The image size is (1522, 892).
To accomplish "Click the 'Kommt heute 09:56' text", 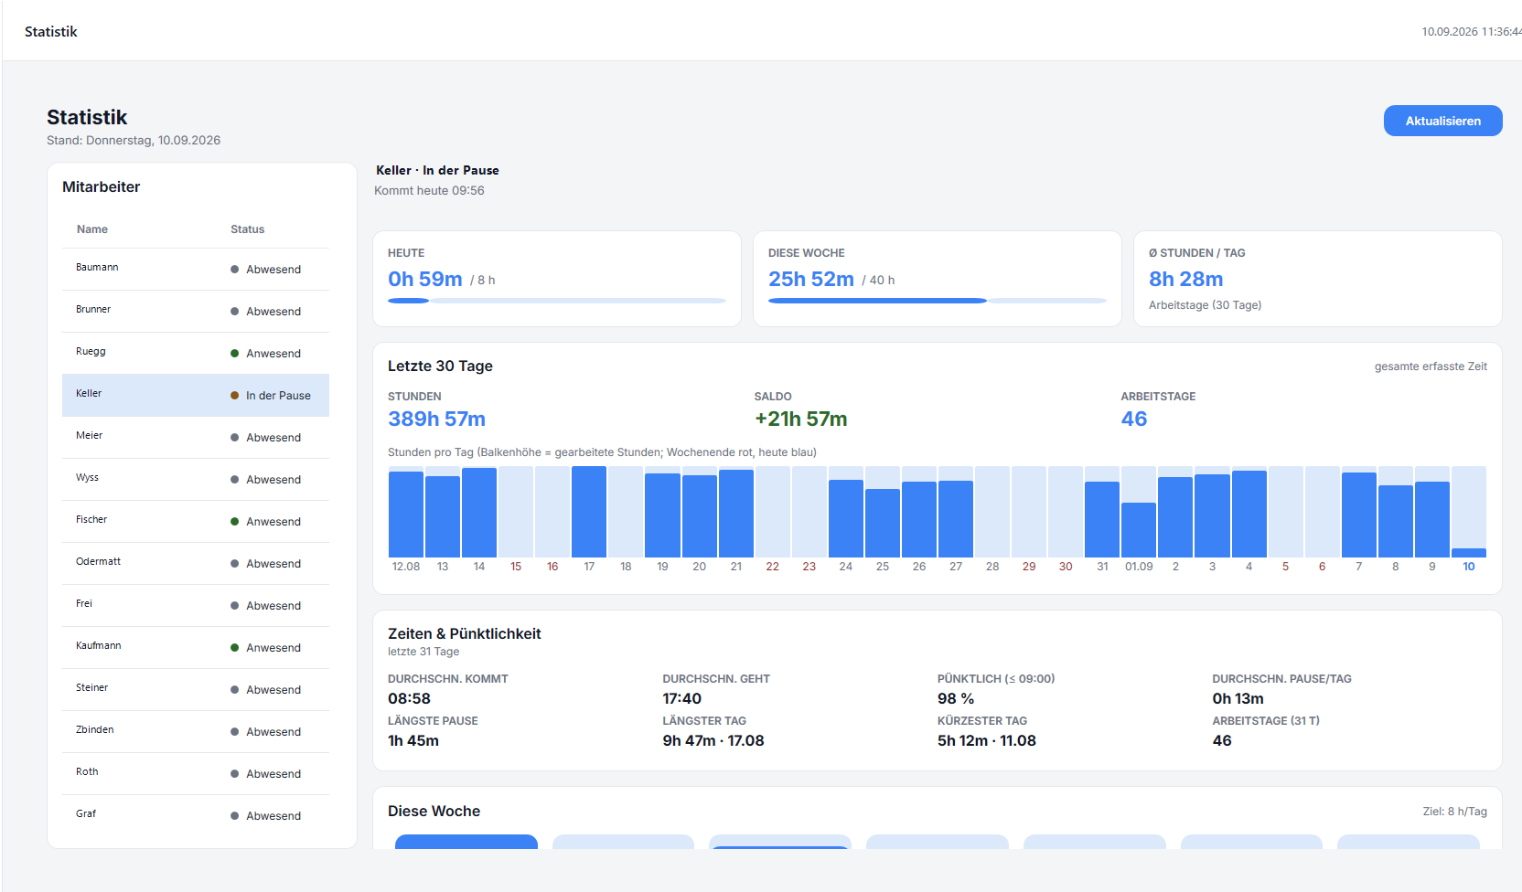I will coord(429,190).
